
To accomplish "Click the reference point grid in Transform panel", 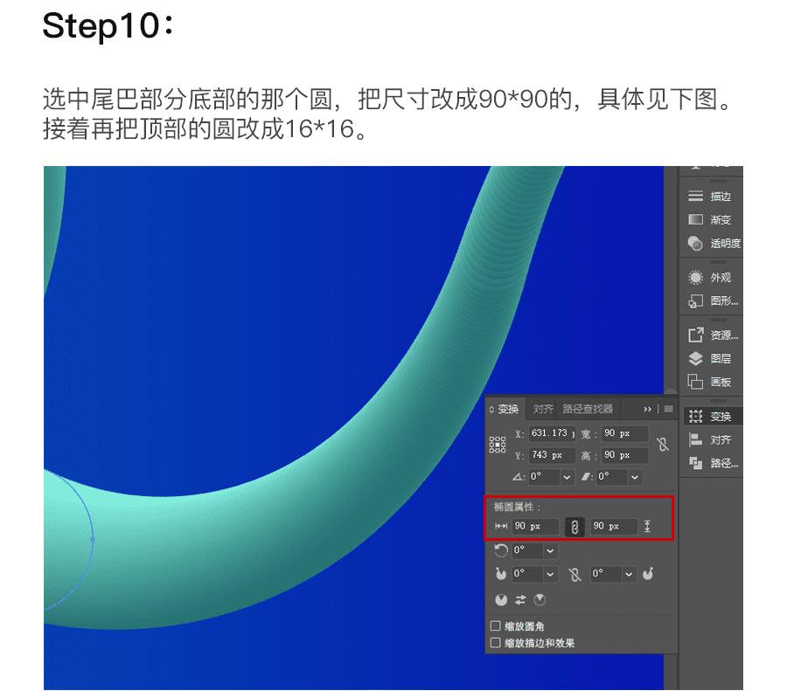I will pyautogui.click(x=498, y=445).
